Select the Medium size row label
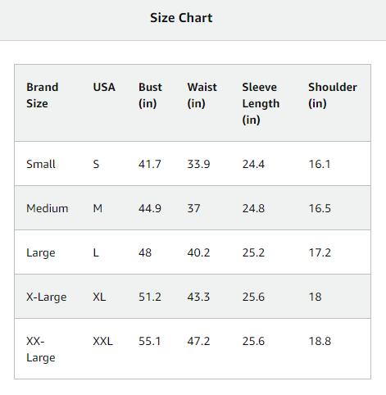This screenshot has width=386, height=395. [x=48, y=208]
